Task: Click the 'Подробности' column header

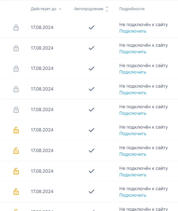Action: pyautogui.click(x=132, y=9)
